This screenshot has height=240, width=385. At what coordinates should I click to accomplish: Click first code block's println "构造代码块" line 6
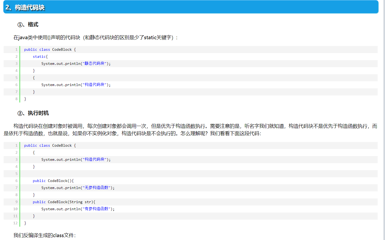(76, 85)
